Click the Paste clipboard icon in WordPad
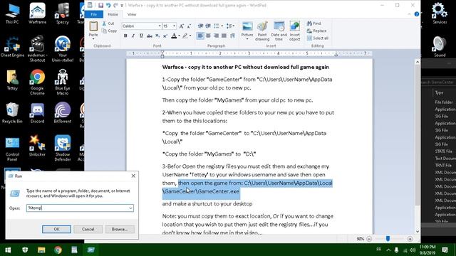Image resolution: width=456 pixels, height=256 pixels. (93, 26)
